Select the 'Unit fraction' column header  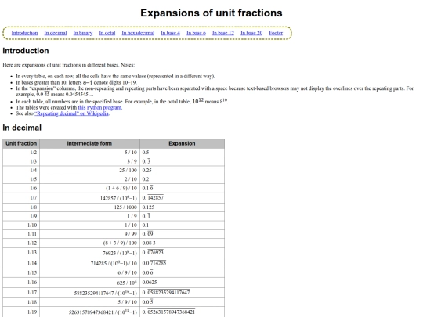click(21, 143)
